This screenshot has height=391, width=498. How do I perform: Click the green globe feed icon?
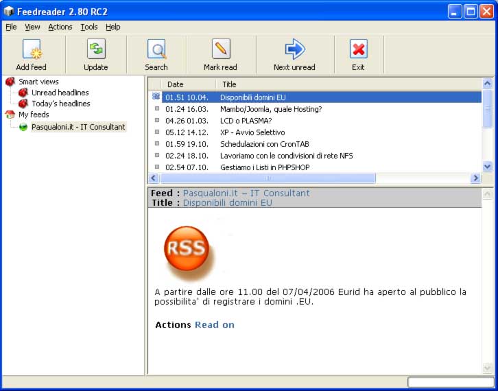(x=23, y=127)
